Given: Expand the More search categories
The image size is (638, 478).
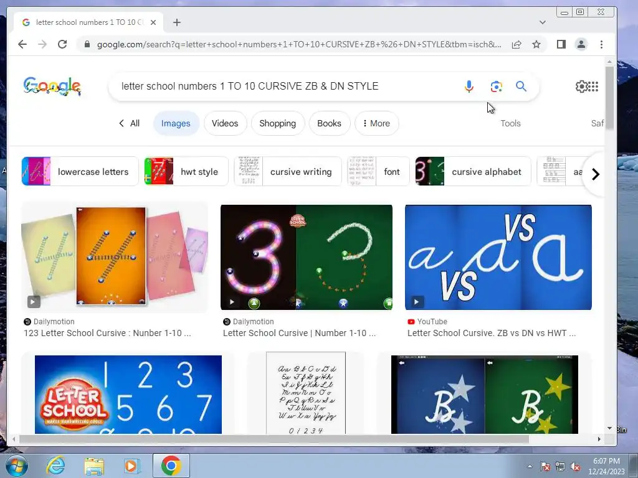Looking at the screenshot, I should (376, 123).
